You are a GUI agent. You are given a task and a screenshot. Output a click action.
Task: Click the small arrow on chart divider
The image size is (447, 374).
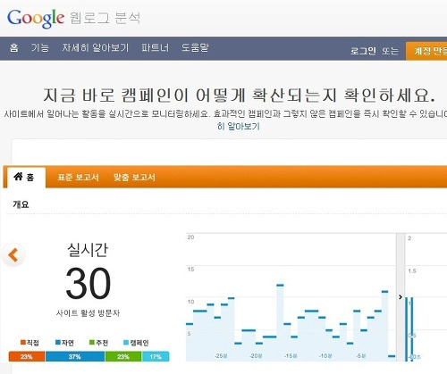[401, 297]
